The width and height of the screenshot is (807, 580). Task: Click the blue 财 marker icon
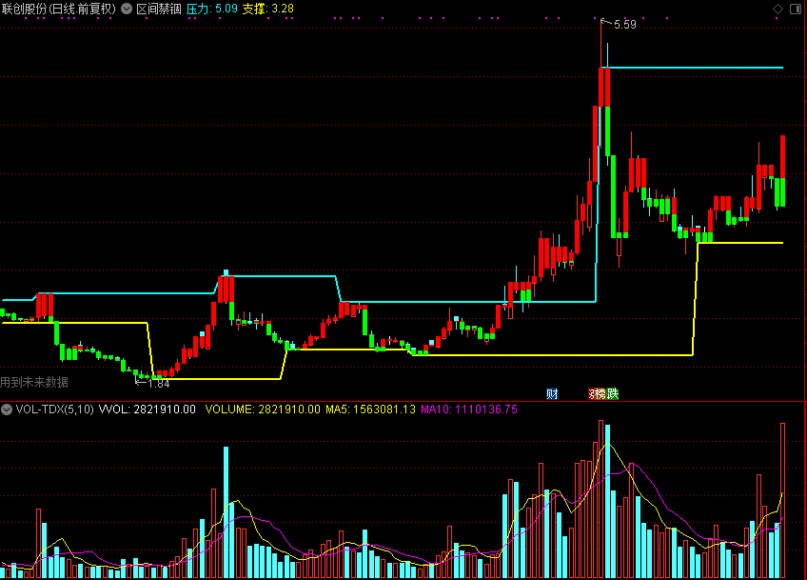tap(552, 393)
